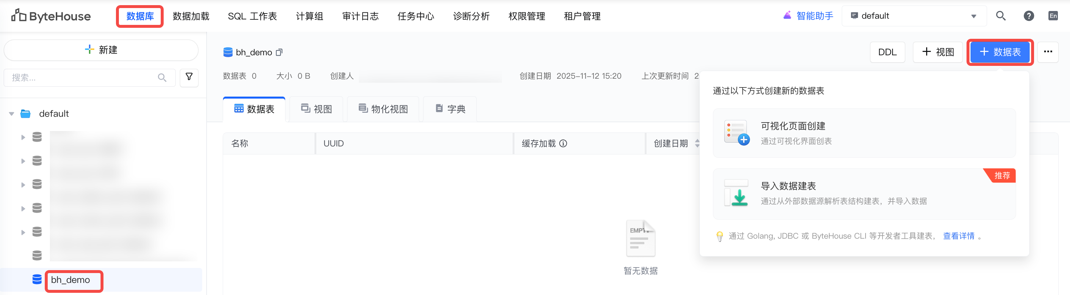Go to SQL 工作表
This screenshot has height=295, width=1070.
pyautogui.click(x=252, y=16)
